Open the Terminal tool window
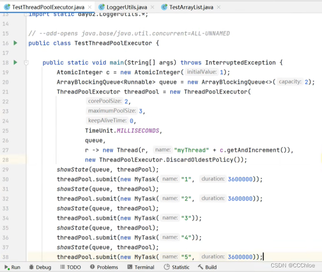Viewport: 322px width, 272px height. [x=141, y=267]
